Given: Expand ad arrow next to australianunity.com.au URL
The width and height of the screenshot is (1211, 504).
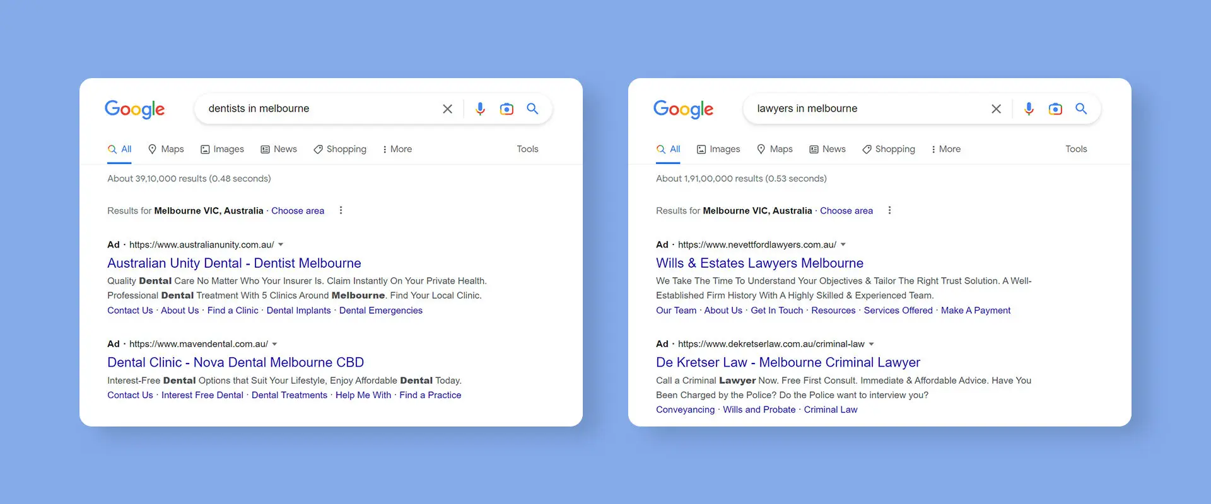Looking at the screenshot, I should pos(281,244).
